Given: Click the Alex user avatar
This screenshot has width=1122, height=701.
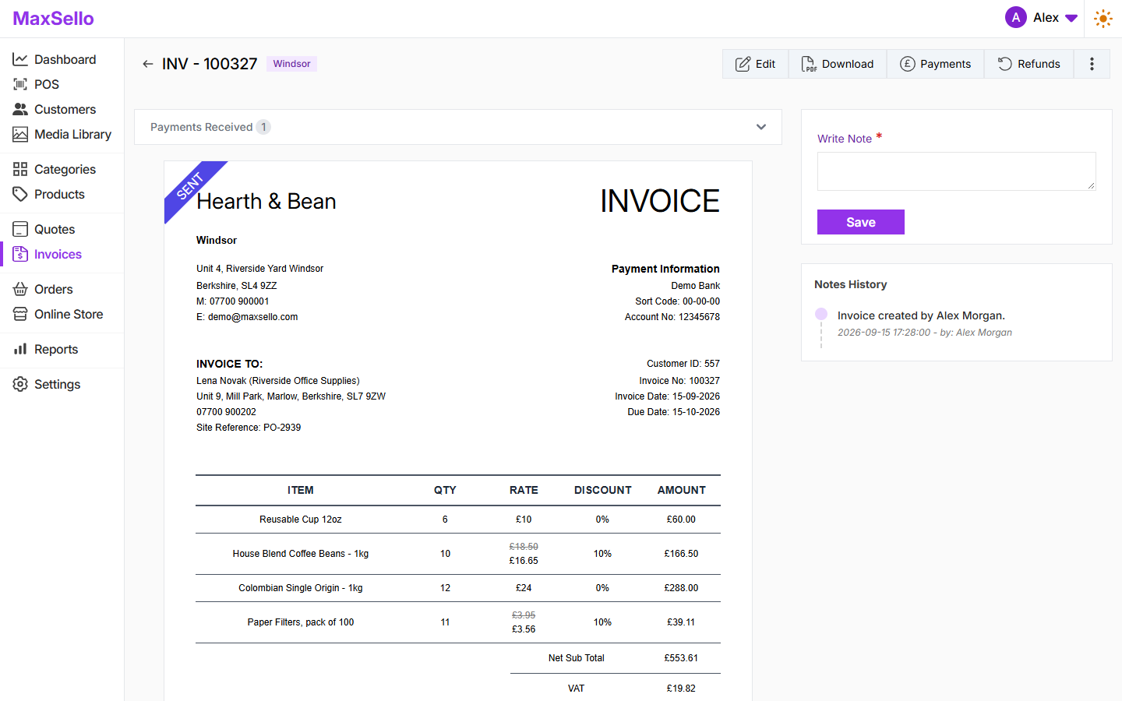Looking at the screenshot, I should point(1016,17).
